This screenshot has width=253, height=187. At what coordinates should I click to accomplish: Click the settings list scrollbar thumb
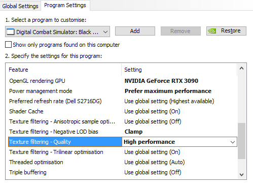click(242, 141)
